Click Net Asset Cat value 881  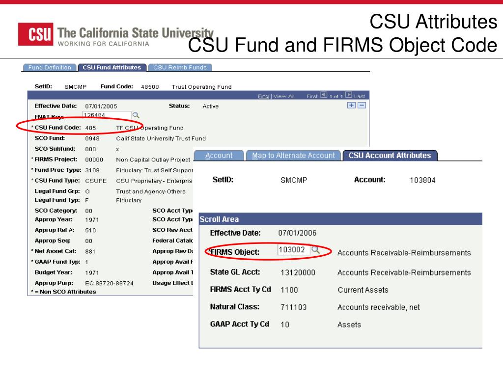coord(90,252)
